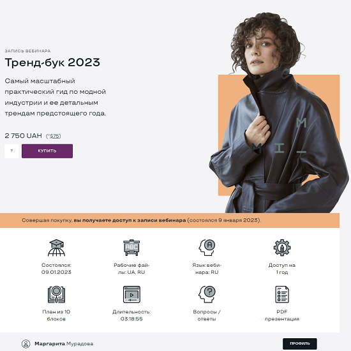Click the book with magnifier plan icon
Screen dimensions: 351x351
56,294
